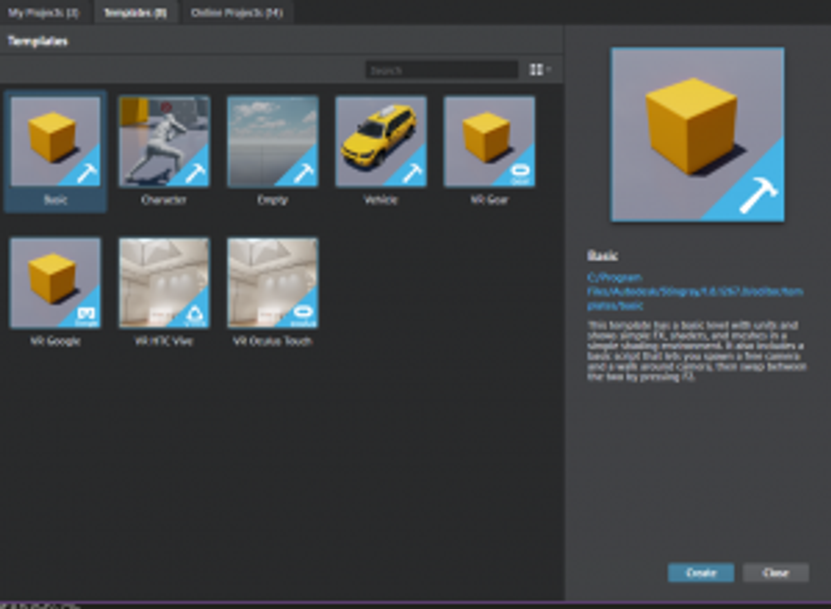Pick the Empty template thumbnail
Image resolution: width=831 pixels, height=609 pixels.
[273, 141]
